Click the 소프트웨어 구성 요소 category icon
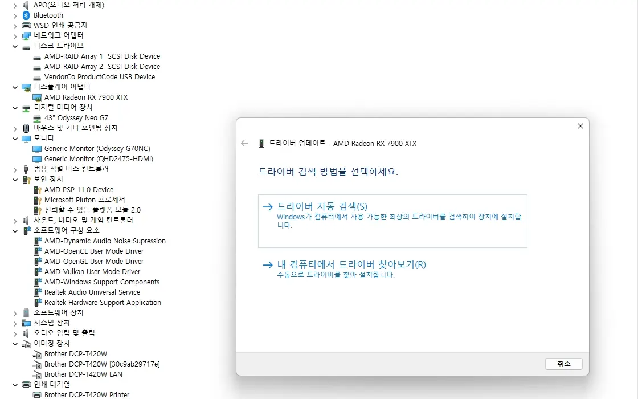Viewport: 638px width, 399px height. click(x=26, y=231)
